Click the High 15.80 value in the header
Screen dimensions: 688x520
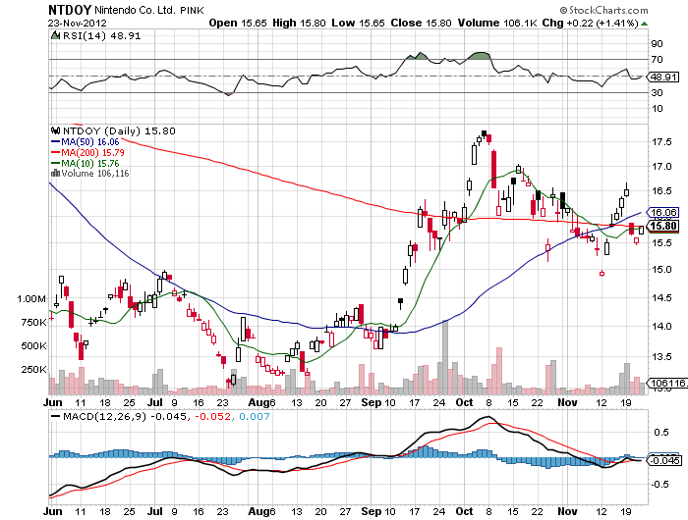(x=299, y=23)
